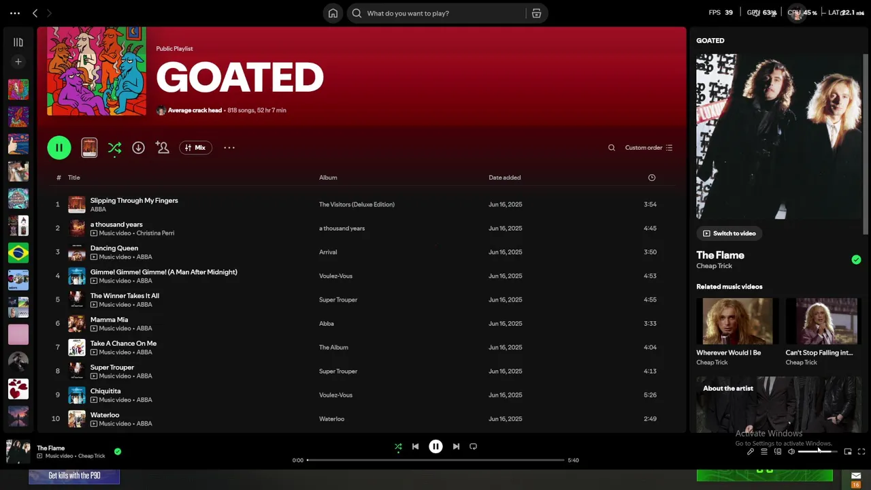Open The Flame title in Now Playing panel

coord(720,255)
